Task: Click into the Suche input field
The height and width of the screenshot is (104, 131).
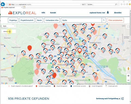Action: pos(81,20)
